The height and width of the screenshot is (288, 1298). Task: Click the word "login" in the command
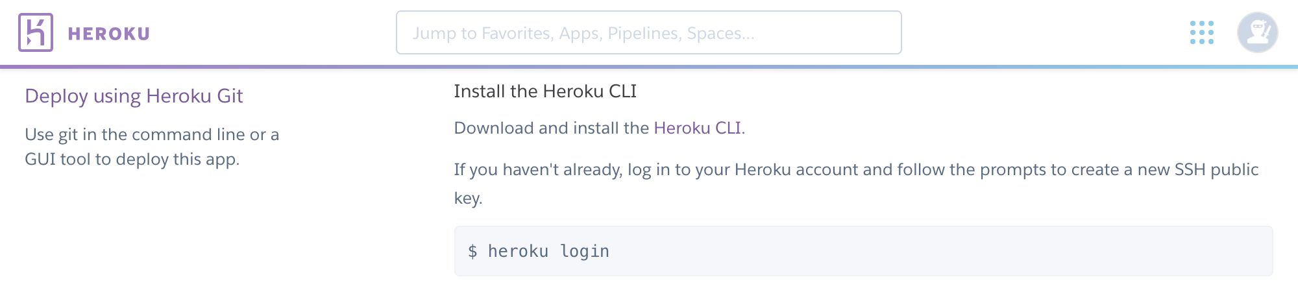pyautogui.click(x=585, y=251)
